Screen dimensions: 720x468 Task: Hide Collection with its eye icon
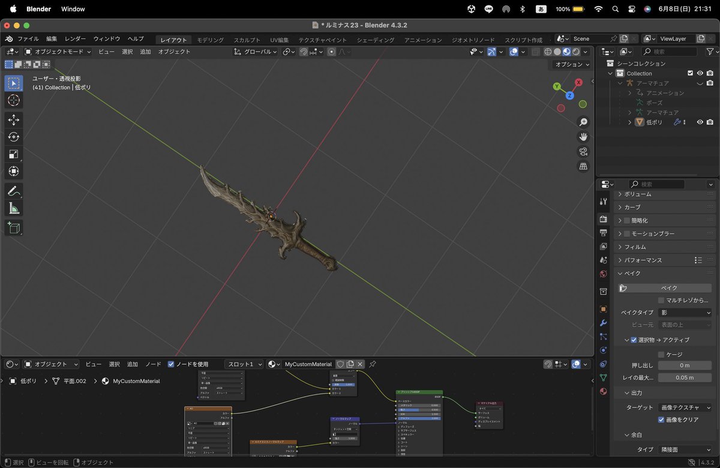(x=700, y=73)
